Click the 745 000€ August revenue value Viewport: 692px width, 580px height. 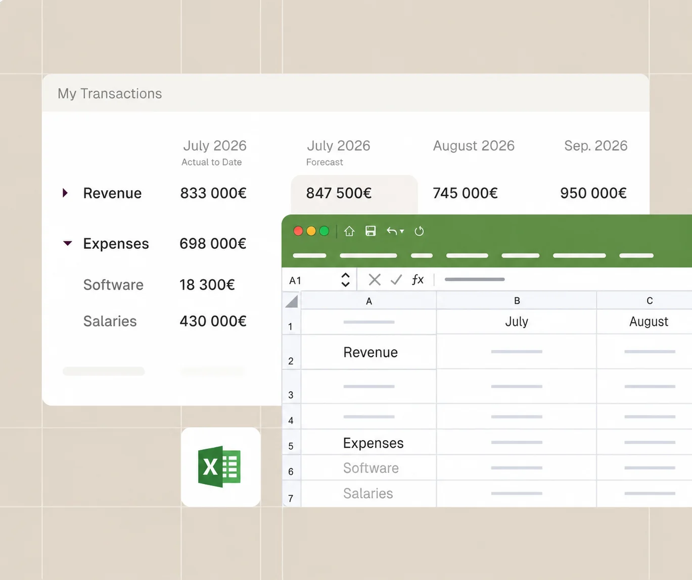(465, 193)
